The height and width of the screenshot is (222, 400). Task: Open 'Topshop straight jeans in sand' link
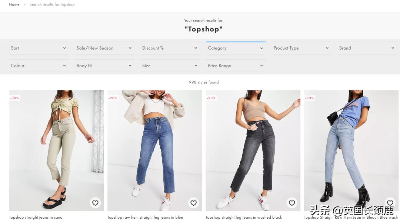(36, 218)
